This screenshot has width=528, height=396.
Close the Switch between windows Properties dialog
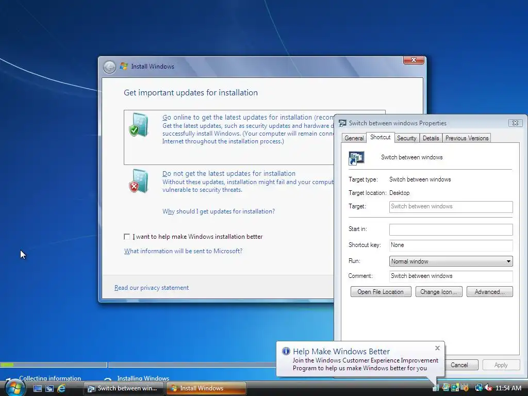(515, 123)
